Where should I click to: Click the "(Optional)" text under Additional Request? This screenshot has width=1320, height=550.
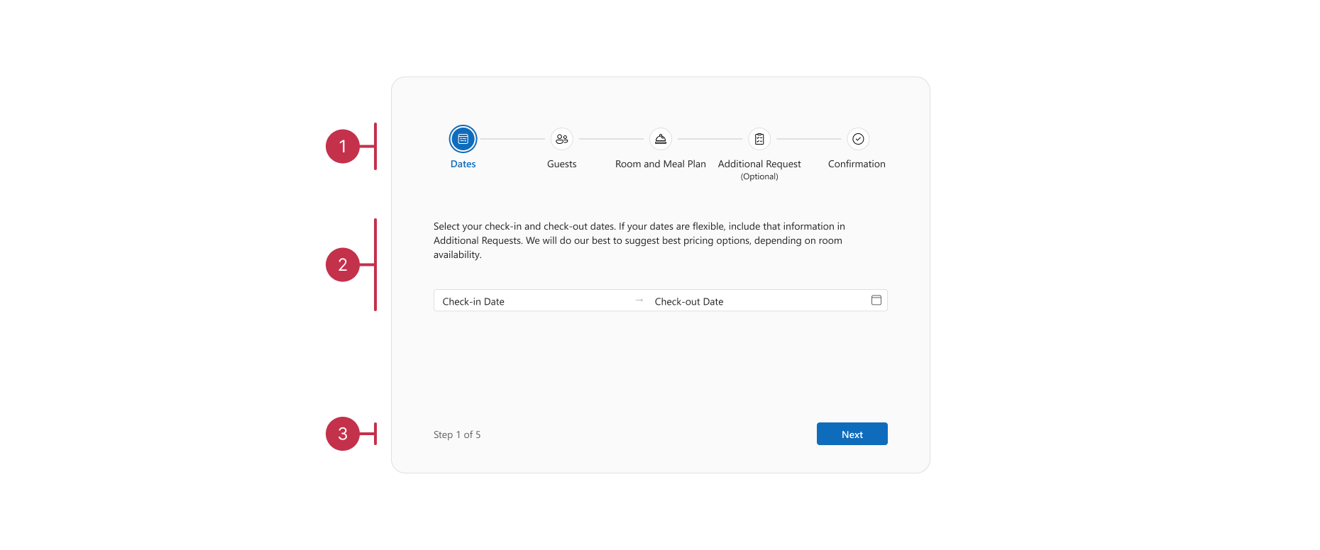pyautogui.click(x=759, y=176)
